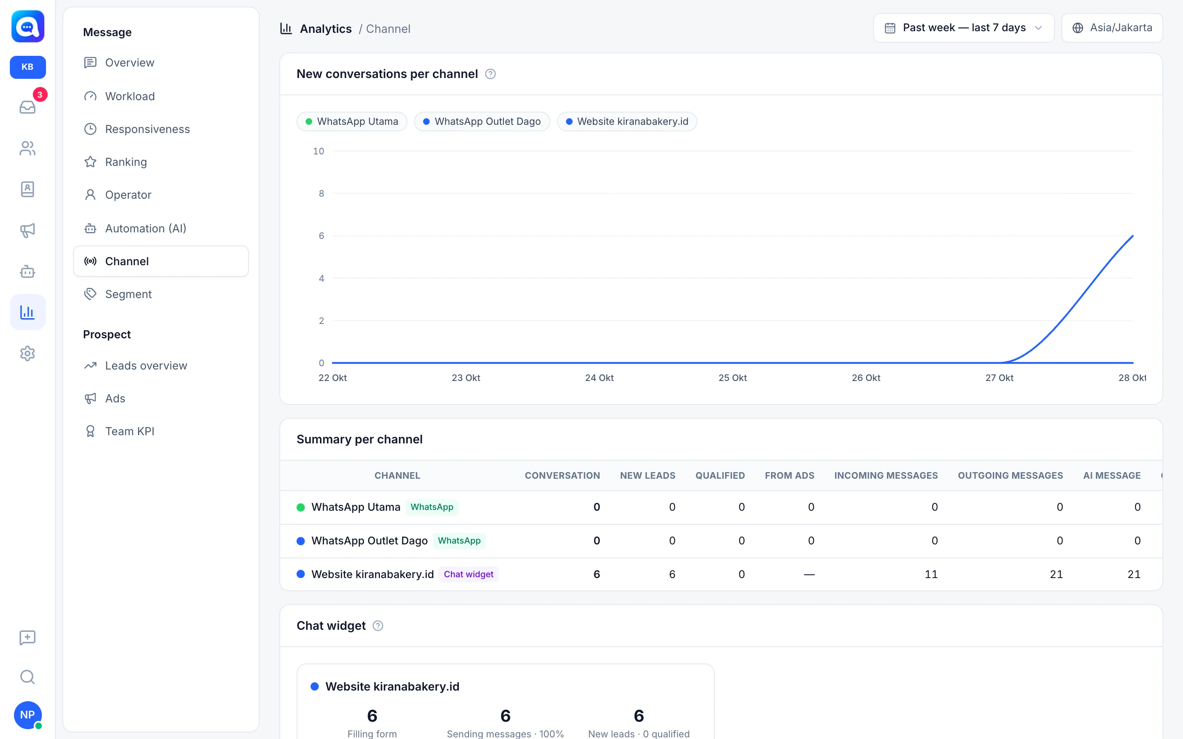Click the INCOMING MESSAGES column header
Screen dimensions: 1183x739
886,475
